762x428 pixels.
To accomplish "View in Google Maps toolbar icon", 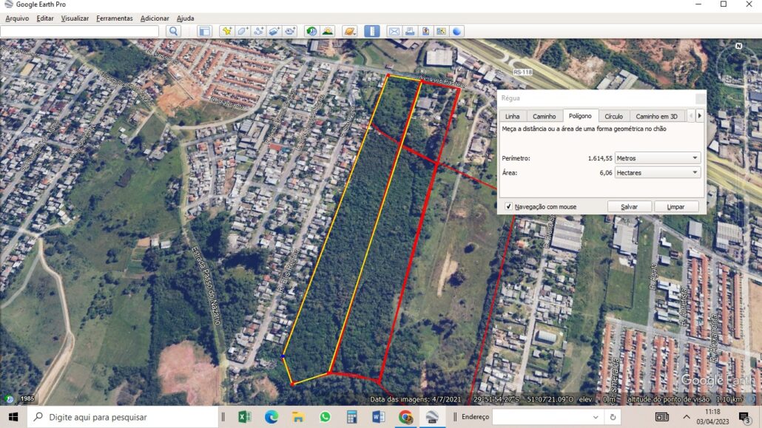I will pos(441,32).
